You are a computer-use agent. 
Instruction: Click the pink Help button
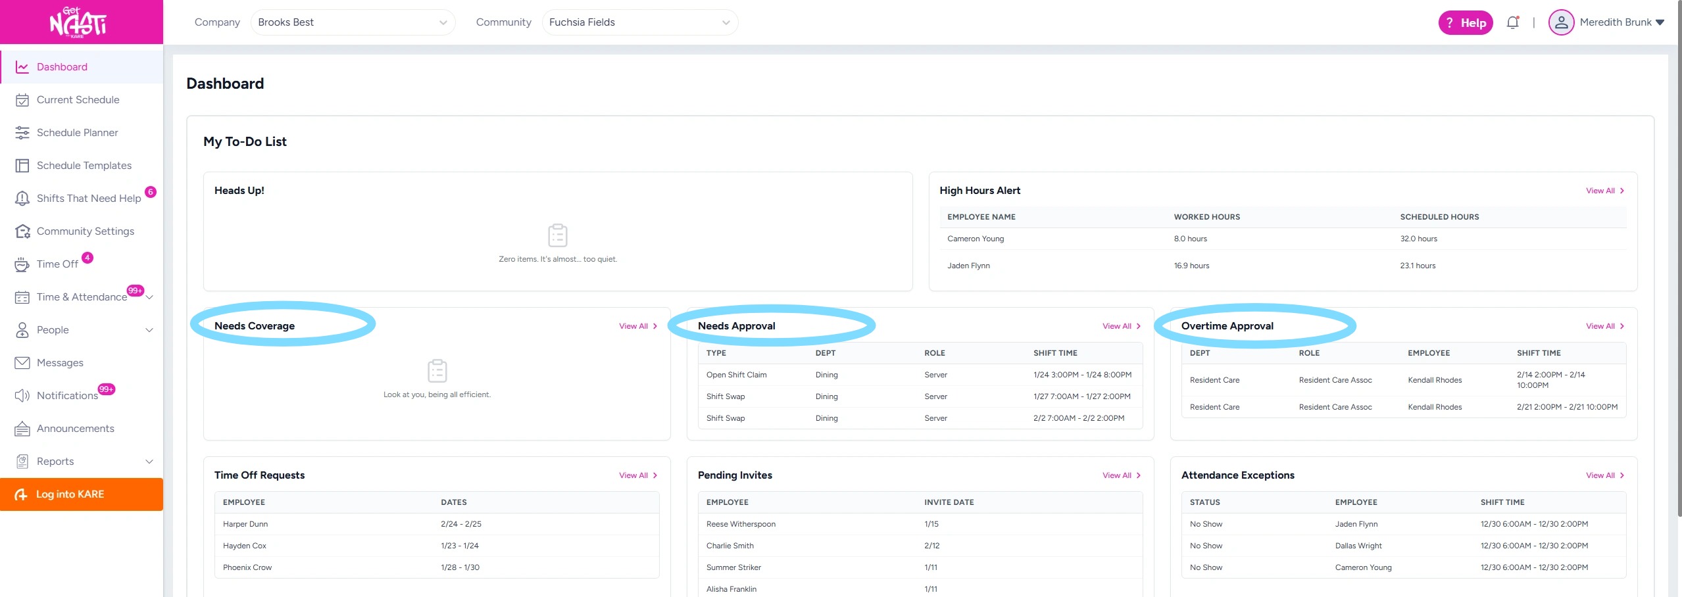click(1466, 22)
